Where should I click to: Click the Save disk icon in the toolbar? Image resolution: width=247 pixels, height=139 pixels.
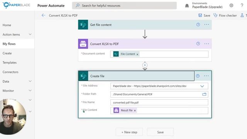tap(200, 15)
